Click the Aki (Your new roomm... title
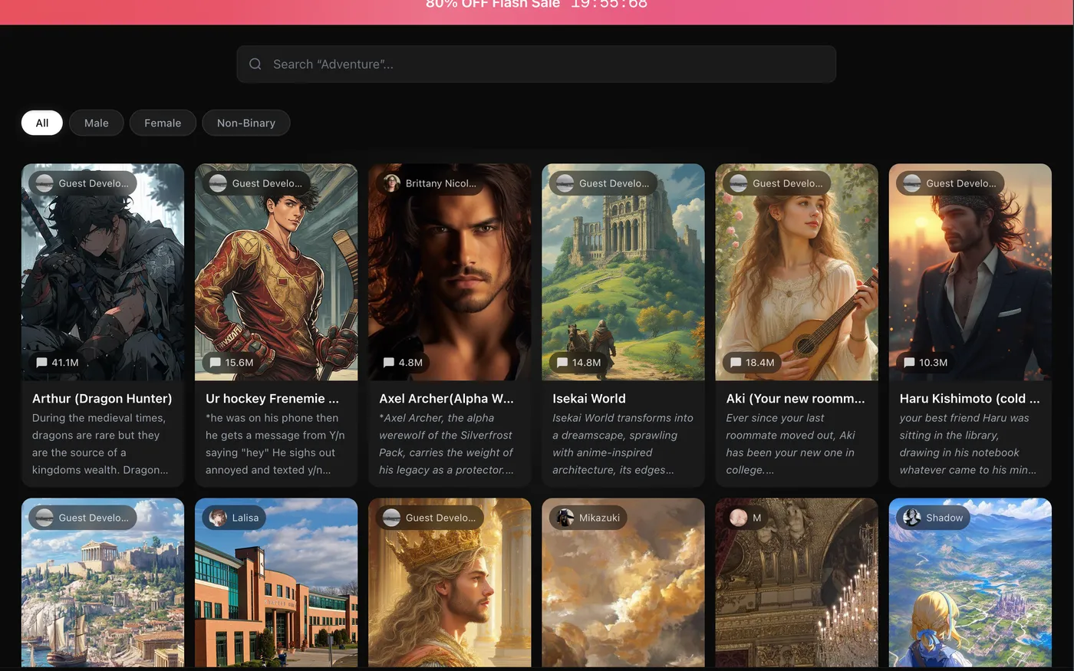Screen dimensions: 1074x671 [796, 399]
